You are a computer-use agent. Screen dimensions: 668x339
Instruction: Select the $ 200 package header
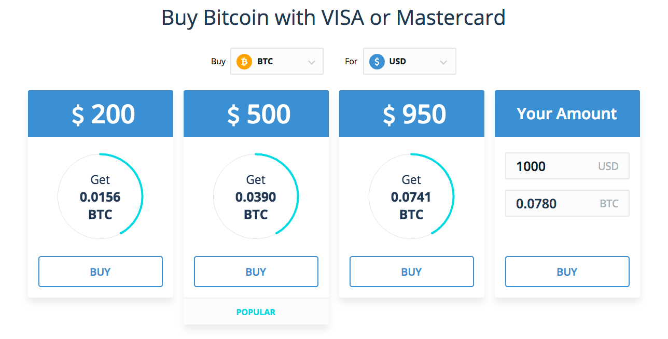101,114
